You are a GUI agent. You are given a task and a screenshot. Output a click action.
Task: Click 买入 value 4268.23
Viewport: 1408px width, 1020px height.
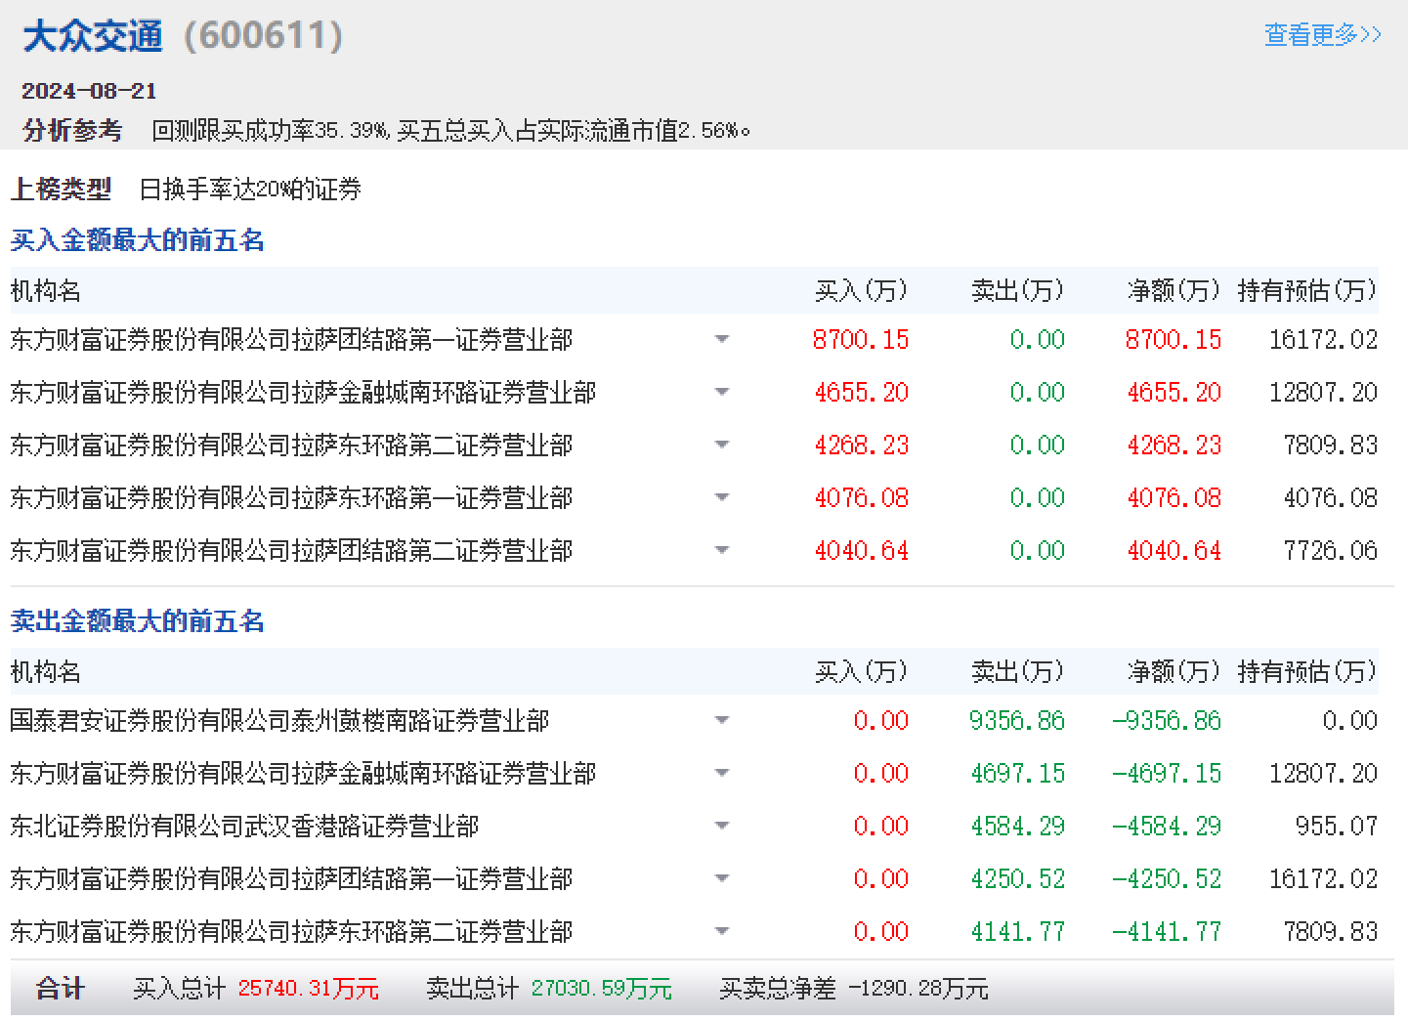click(x=862, y=446)
